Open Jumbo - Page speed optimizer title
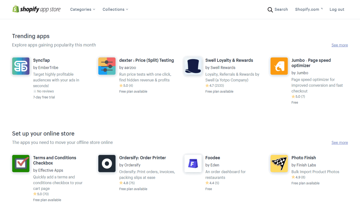 [x=311, y=63]
